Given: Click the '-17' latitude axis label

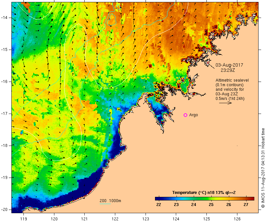Looking at the screenshot, I should 4,114.
